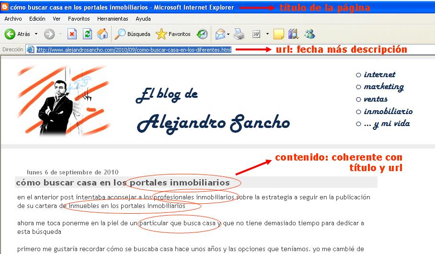Print the page with the printer icon
435x254 pixels.
tap(239, 34)
